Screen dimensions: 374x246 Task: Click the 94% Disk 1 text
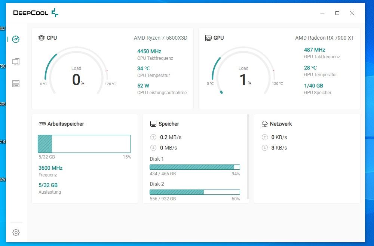pos(236,174)
